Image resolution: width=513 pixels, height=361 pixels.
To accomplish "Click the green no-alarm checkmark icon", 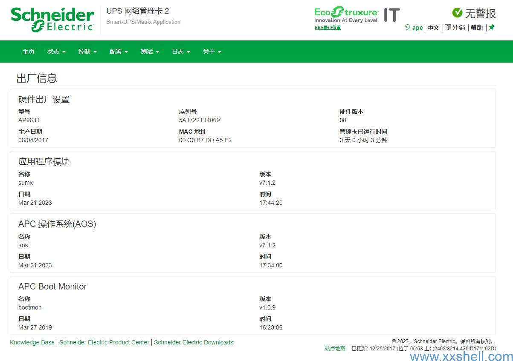I will [457, 13].
